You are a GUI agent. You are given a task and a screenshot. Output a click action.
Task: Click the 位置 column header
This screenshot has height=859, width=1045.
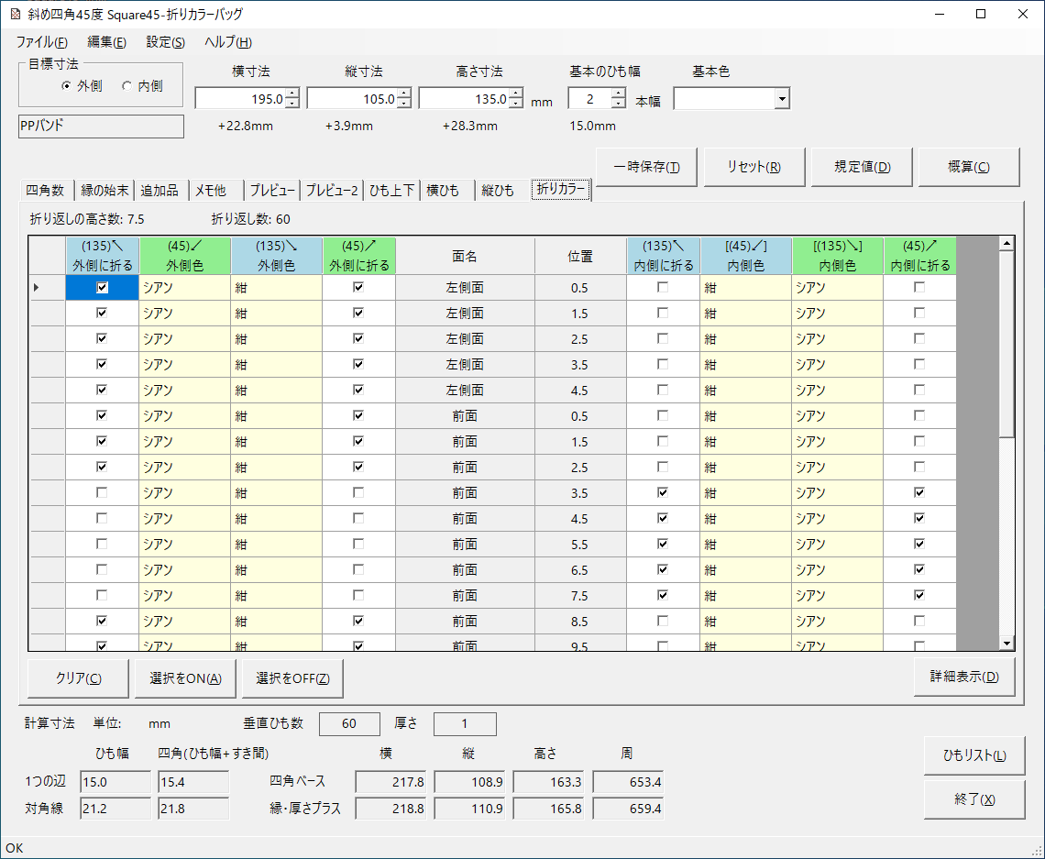coord(580,256)
